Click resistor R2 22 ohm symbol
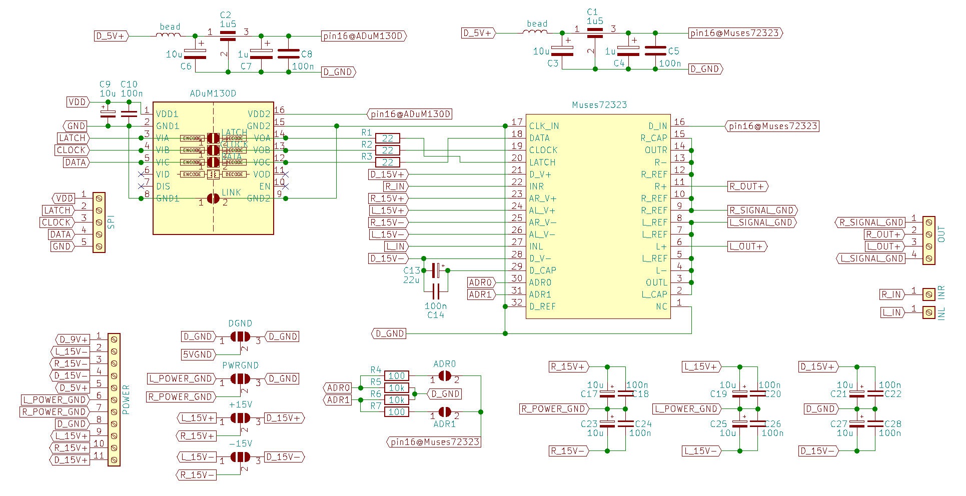This screenshot has height=496, width=966. 387,150
